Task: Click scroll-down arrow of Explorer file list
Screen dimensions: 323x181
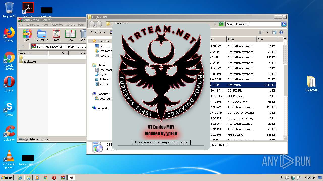Action: click(285, 138)
